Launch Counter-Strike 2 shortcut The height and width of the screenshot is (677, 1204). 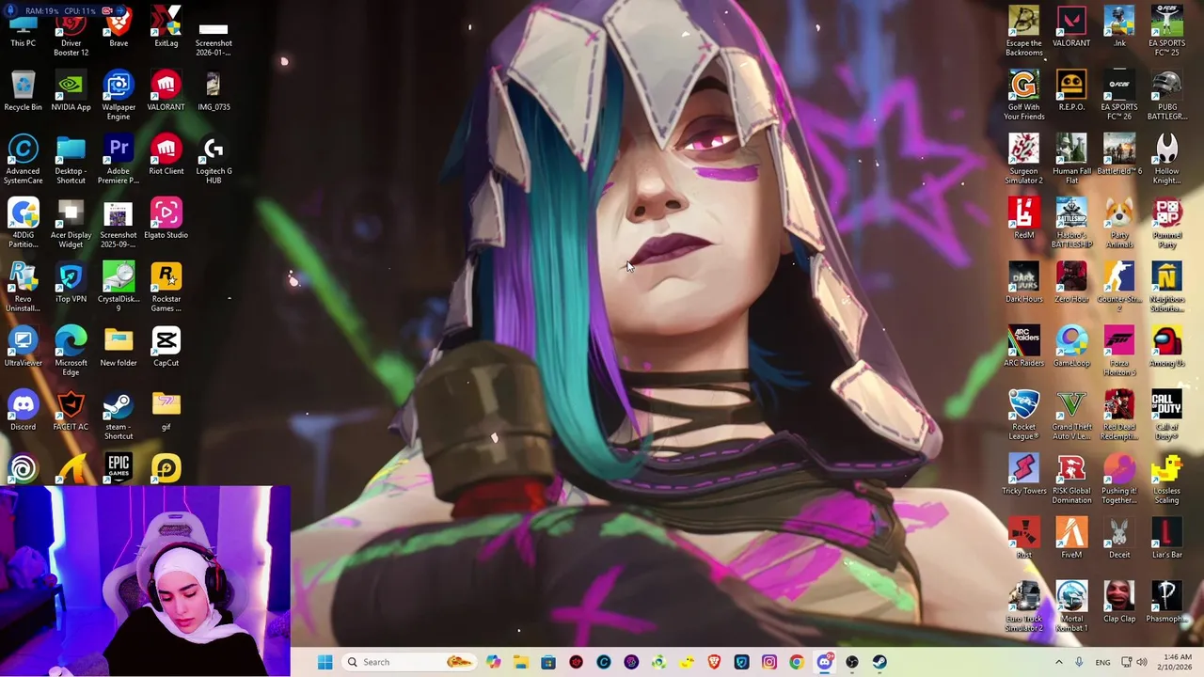click(1119, 288)
